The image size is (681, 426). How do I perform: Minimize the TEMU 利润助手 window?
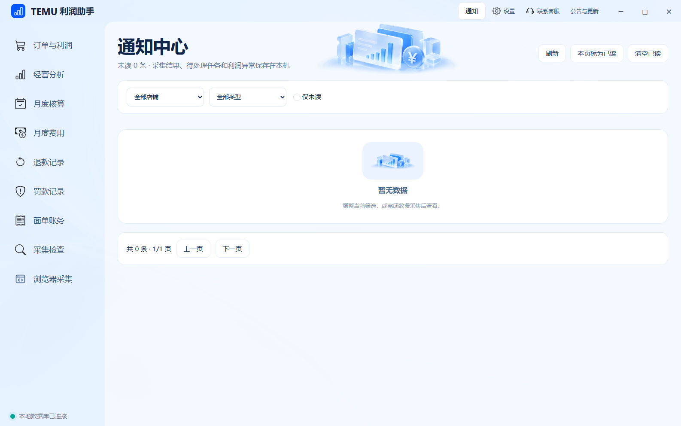pyautogui.click(x=621, y=12)
